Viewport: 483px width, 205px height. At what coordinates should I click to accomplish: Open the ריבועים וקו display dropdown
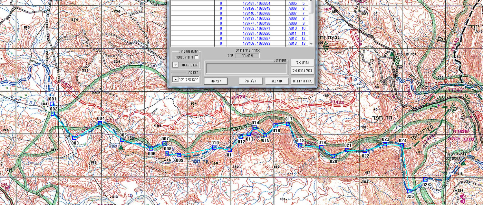[x=175, y=79]
